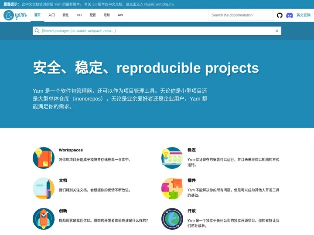Click the hero title 安全、稳定、reproducible projects

point(146,68)
